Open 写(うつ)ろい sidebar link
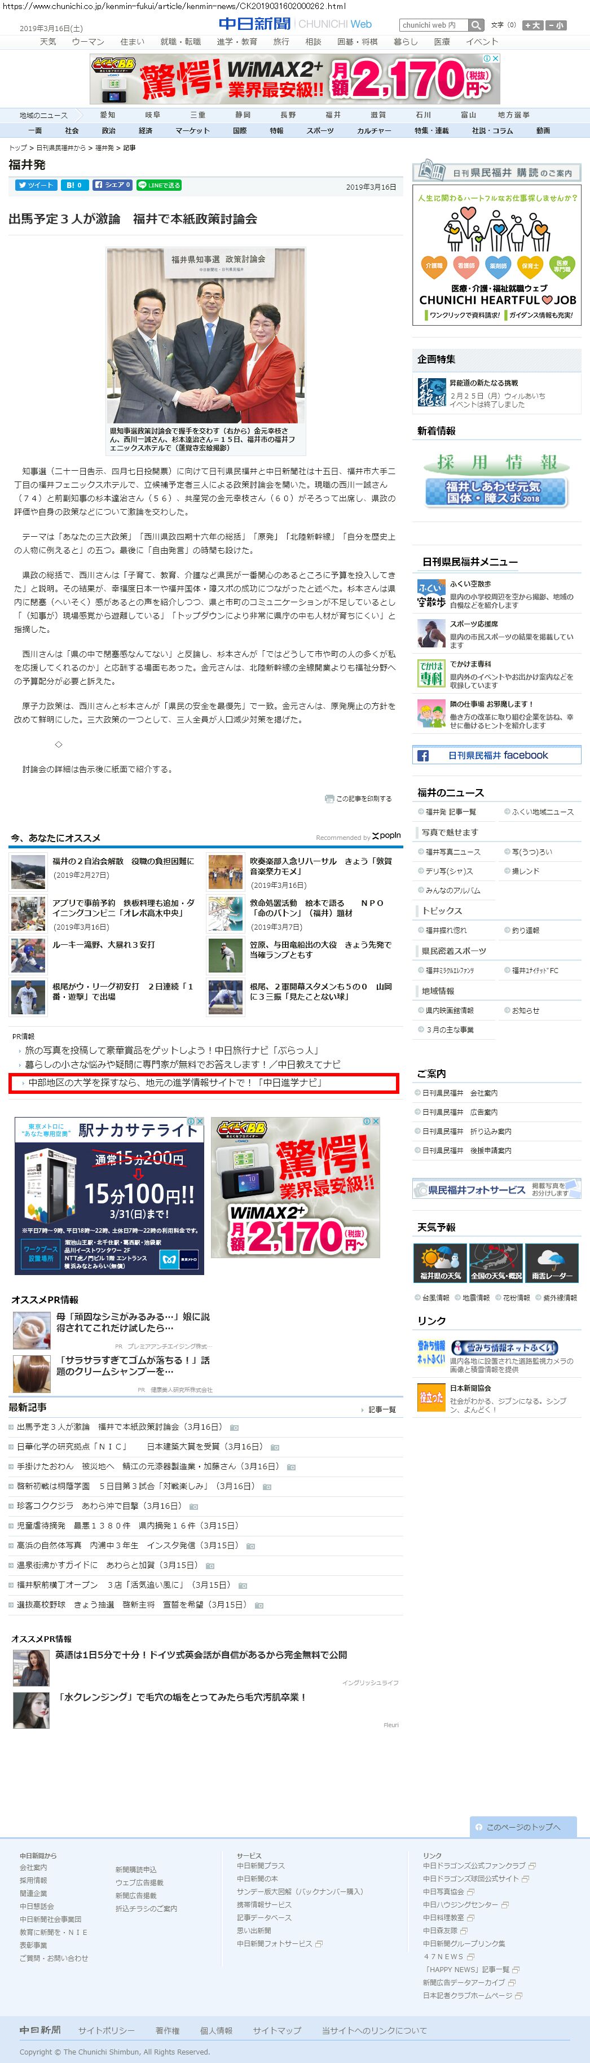The image size is (590, 2063). click(x=531, y=852)
